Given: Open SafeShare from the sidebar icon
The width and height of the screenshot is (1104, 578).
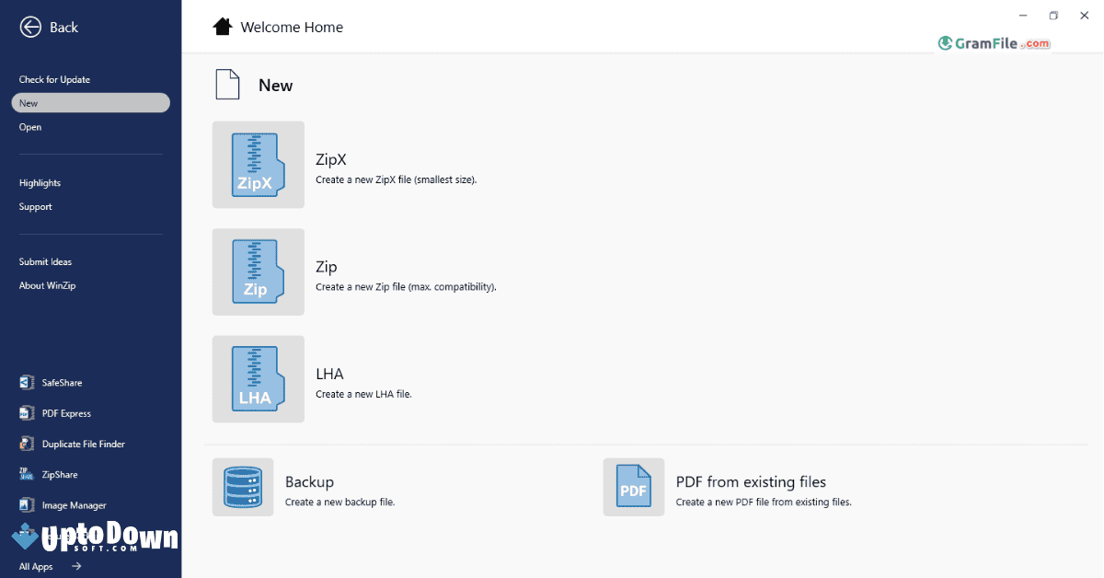Looking at the screenshot, I should [27, 382].
